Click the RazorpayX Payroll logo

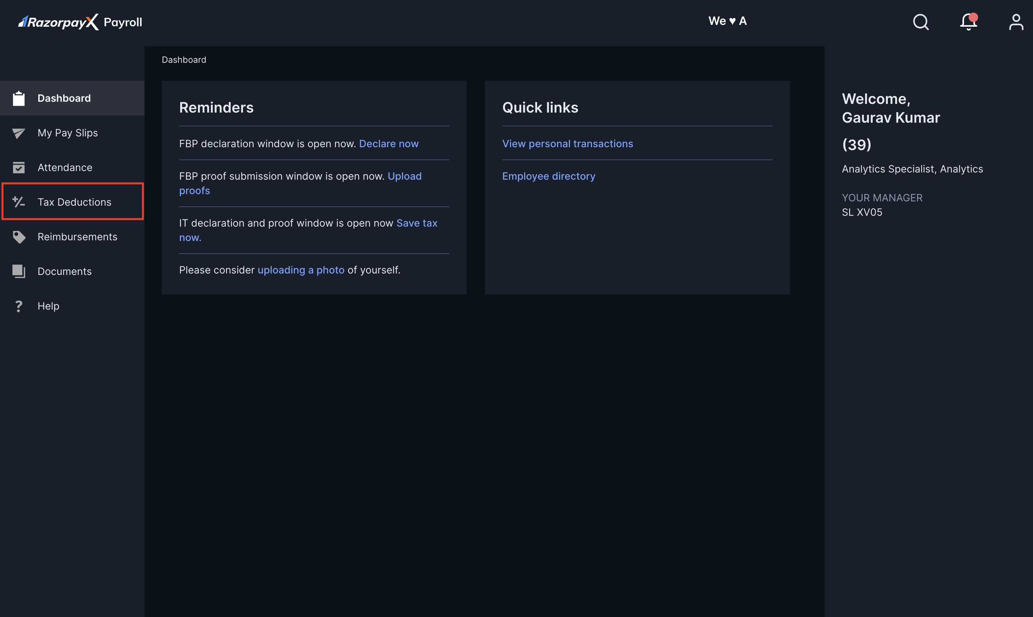[x=80, y=22]
